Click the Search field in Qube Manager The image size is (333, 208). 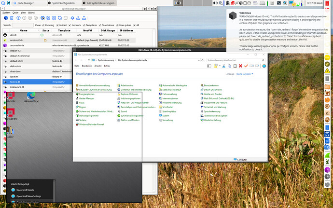tap(23, 25)
